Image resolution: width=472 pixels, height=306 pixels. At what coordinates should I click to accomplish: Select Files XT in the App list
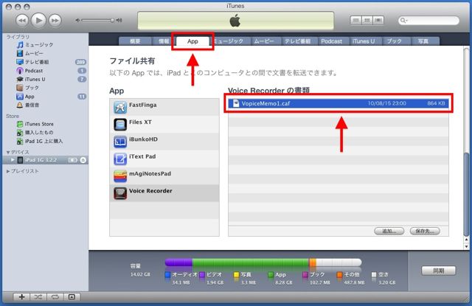click(164, 125)
